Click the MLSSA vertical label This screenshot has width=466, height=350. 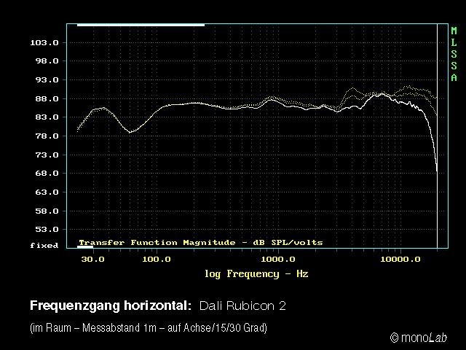(x=454, y=54)
